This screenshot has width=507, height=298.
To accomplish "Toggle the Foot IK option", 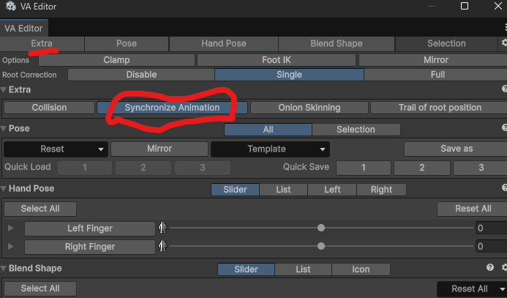I will [277, 60].
